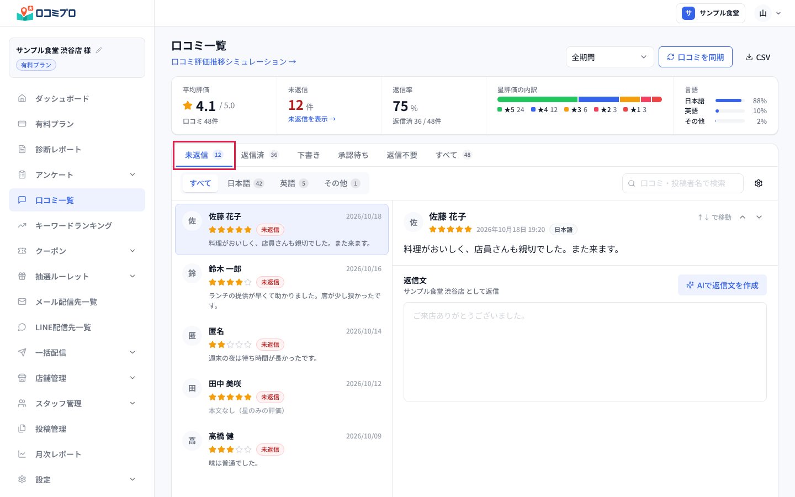Download reviews with CSV button

pyautogui.click(x=757, y=57)
